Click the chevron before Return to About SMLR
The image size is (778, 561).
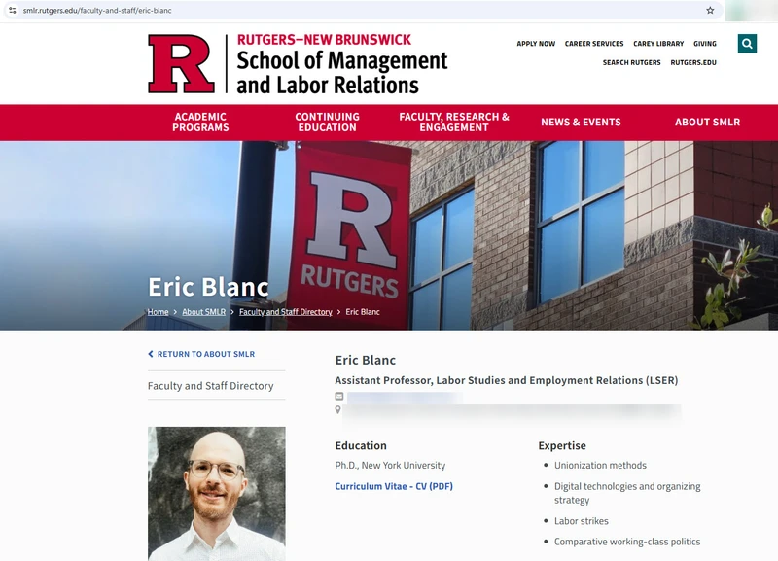click(151, 354)
